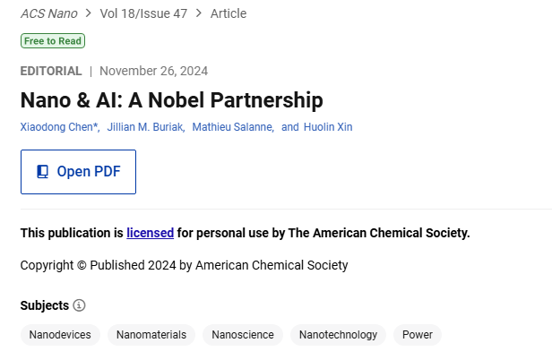Open the Nanoscience subject tag
Viewport: 552px width, 360px height.
point(243,335)
